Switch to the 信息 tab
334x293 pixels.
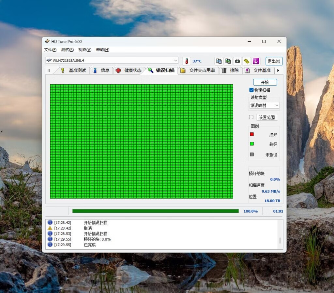pyautogui.click(x=102, y=71)
